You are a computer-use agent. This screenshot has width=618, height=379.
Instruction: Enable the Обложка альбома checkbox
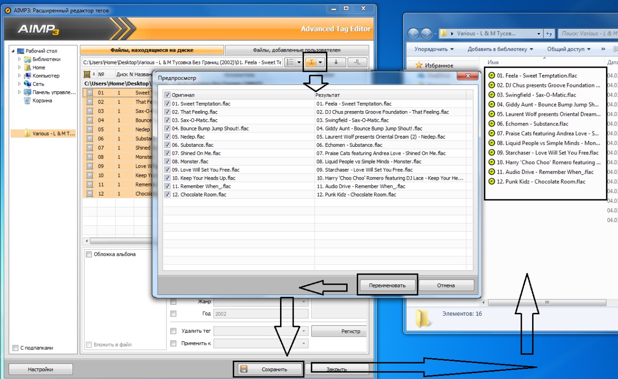89,254
